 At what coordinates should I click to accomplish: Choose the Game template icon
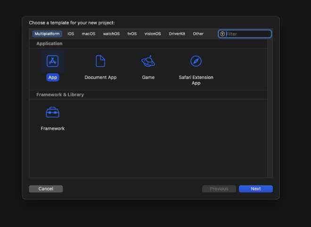click(148, 61)
